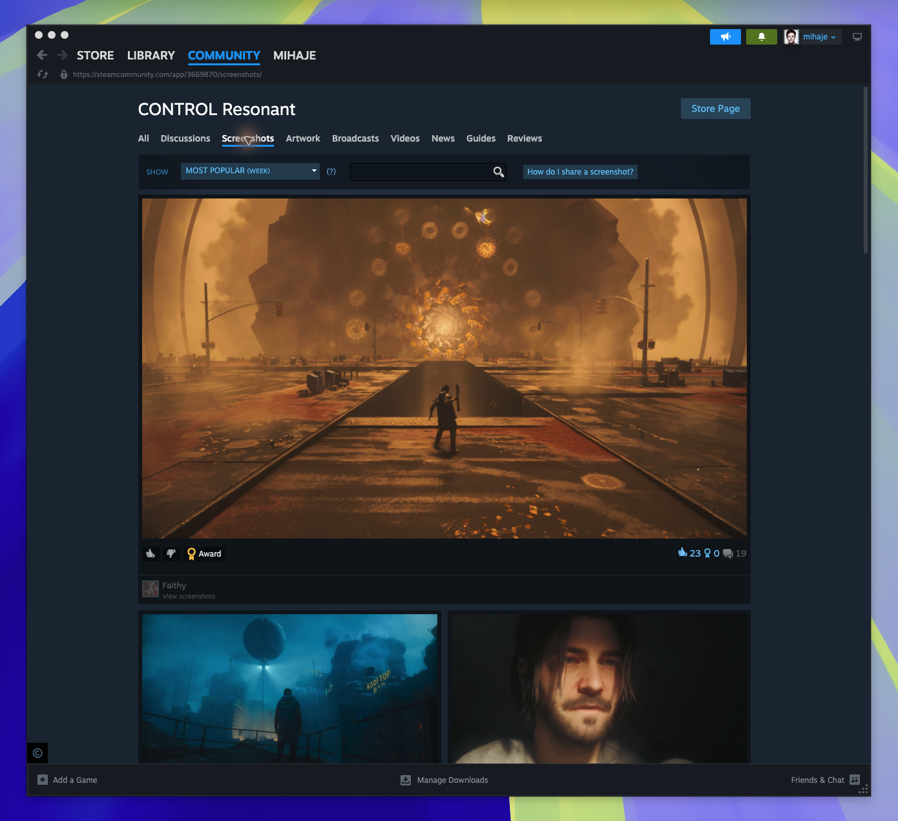The height and width of the screenshot is (821, 898).
Task: Open the large orange portal screenshot
Action: click(444, 368)
